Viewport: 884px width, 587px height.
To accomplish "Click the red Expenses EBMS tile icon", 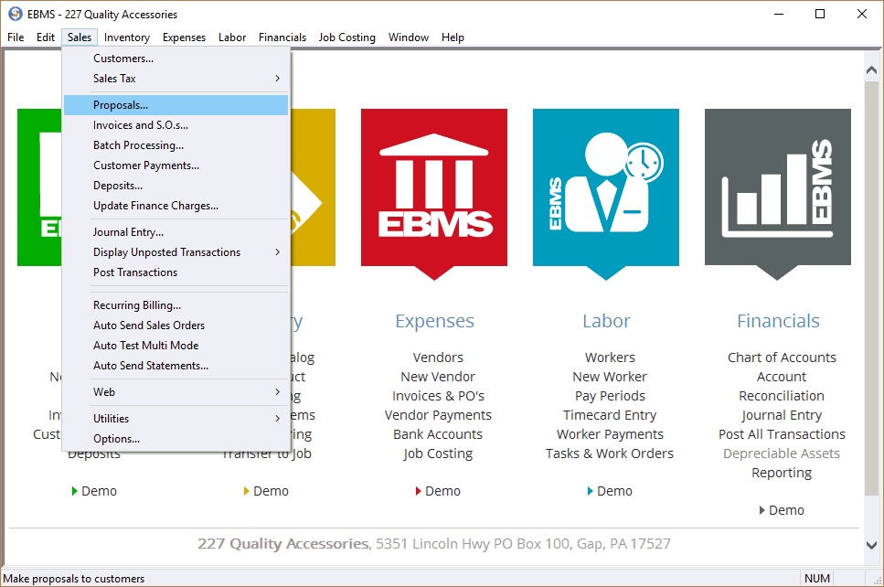I will click(x=434, y=194).
